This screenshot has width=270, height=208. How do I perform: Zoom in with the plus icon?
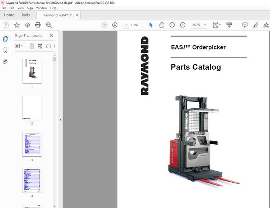point(183,25)
